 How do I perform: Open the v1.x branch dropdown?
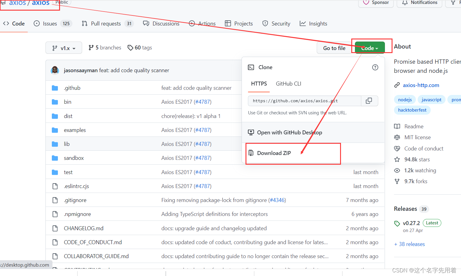(x=64, y=48)
